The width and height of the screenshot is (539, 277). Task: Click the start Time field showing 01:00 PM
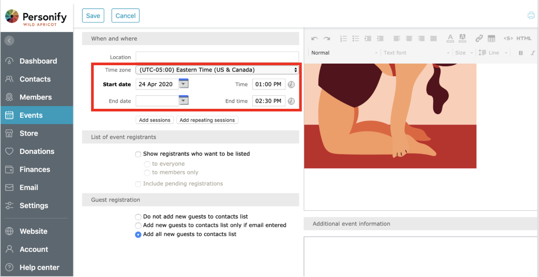[269, 85]
